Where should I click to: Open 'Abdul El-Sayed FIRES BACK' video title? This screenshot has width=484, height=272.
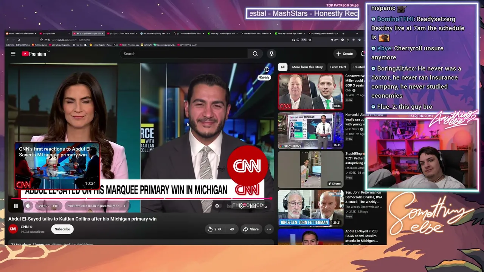coord(361,236)
